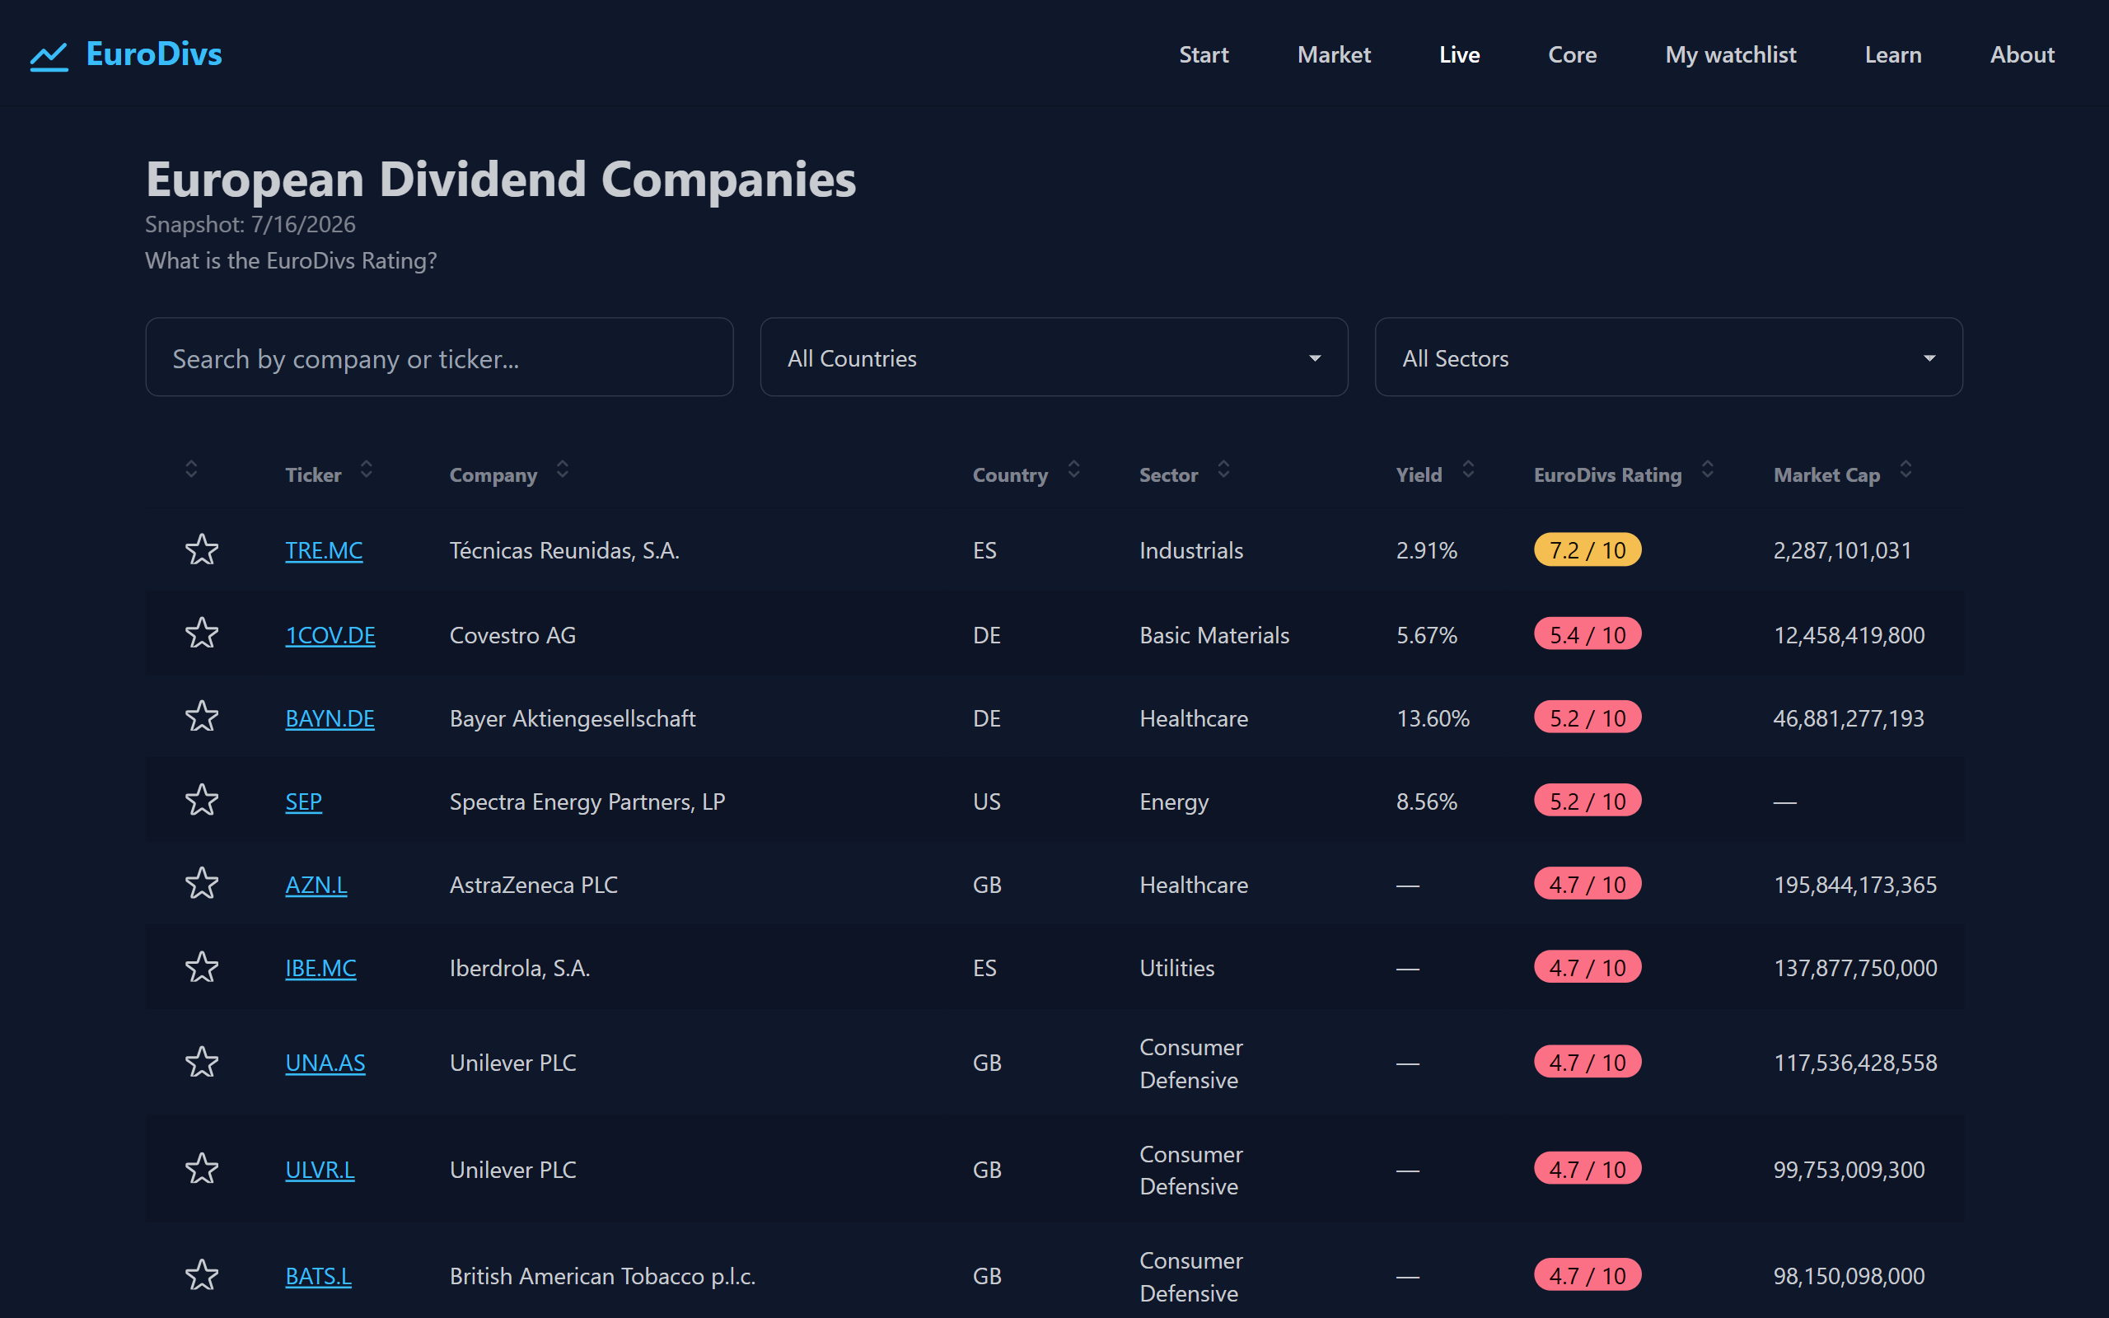This screenshot has width=2109, height=1318.
Task: Sort by Yield using its sort arrows
Action: tap(1467, 470)
